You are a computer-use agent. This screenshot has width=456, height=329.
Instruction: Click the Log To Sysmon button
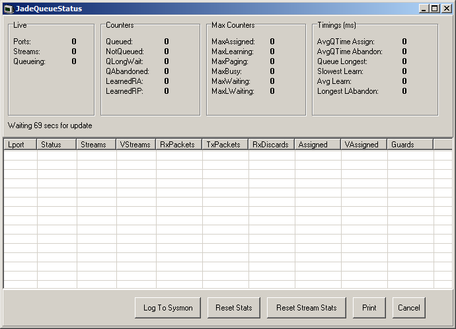[168, 307]
